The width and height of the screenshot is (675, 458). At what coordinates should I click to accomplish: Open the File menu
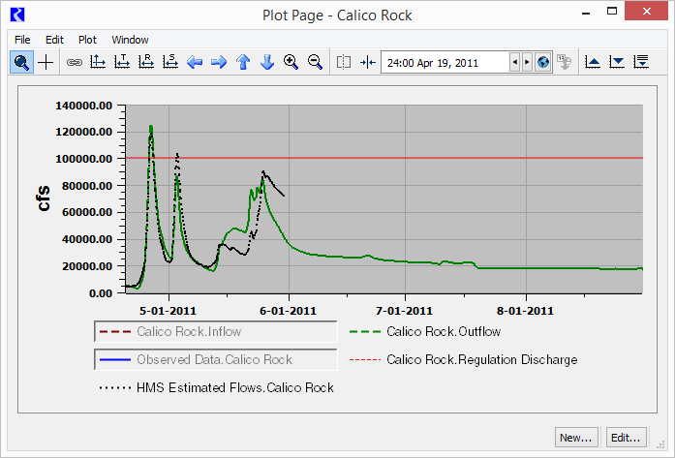(x=22, y=40)
